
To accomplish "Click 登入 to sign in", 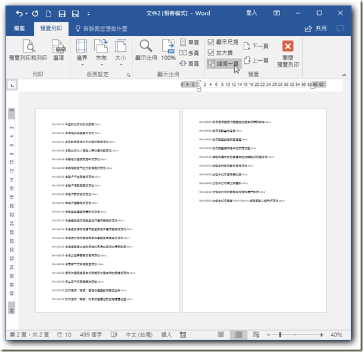I will coord(252,13).
